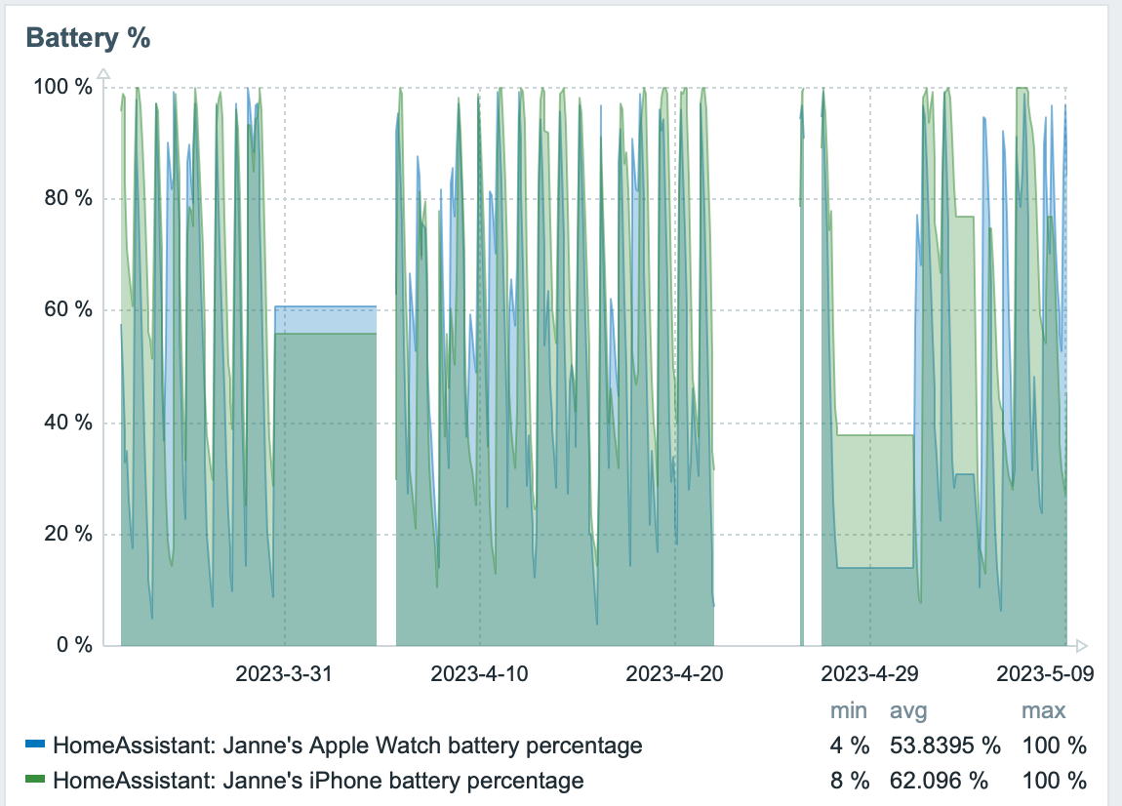Click the flat blue plateau near 60 % in the chart
Screen dimensions: 1122x806
326,319
